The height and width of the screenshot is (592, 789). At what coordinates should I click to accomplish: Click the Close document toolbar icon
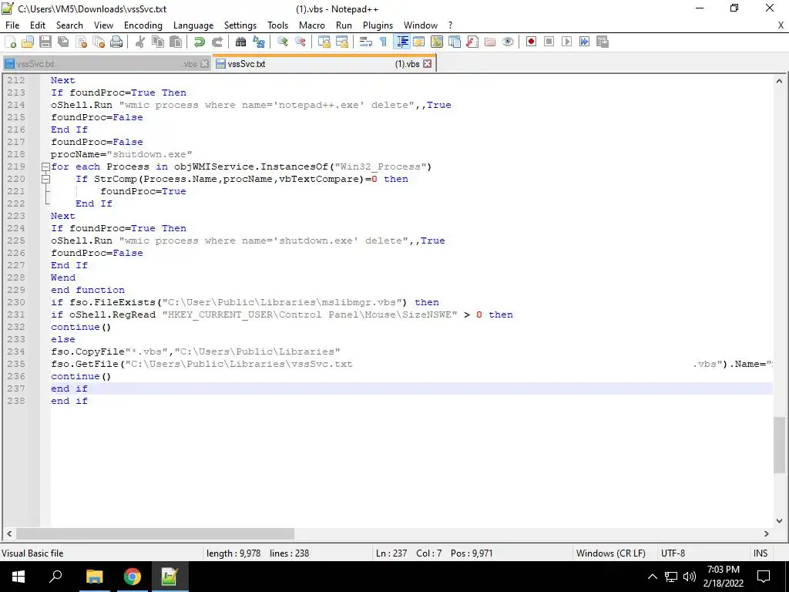point(81,42)
